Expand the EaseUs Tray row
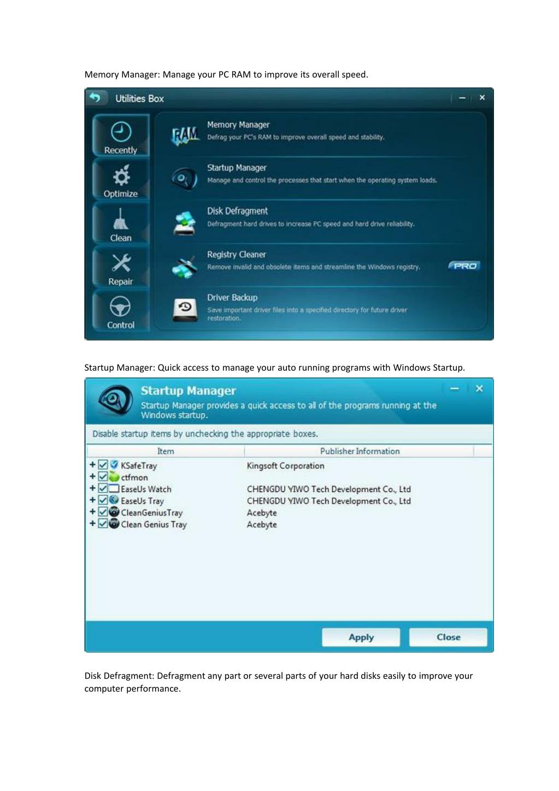 [x=92, y=500]
